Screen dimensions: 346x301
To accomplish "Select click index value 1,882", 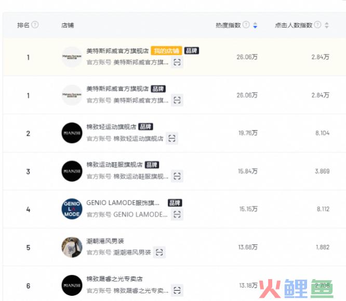I will point(323,247).
